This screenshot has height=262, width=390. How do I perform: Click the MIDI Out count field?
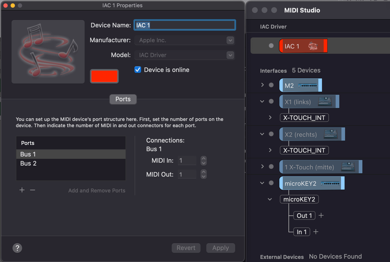coord(187,174)
